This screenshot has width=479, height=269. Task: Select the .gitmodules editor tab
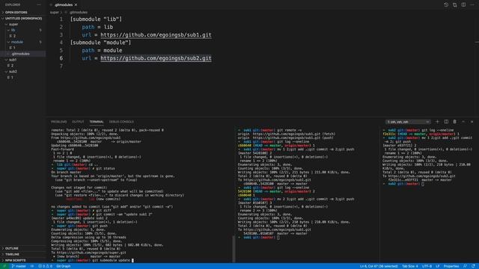tap(64, 5)
